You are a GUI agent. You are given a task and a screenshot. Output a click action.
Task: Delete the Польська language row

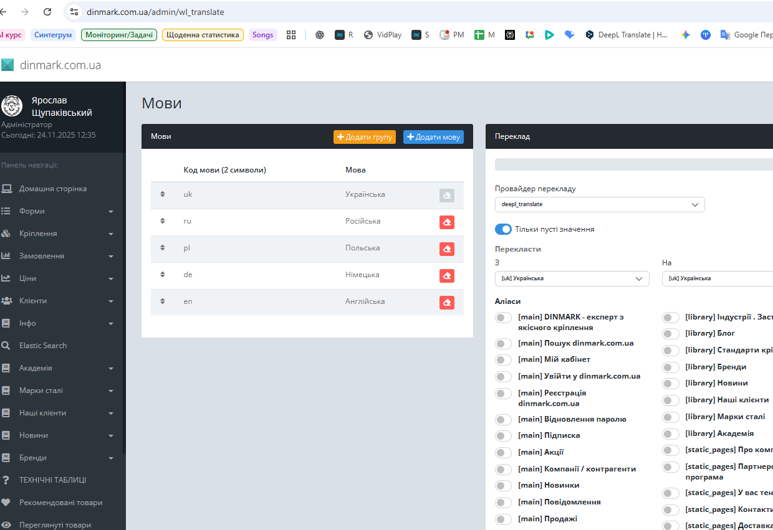(446, 249)
